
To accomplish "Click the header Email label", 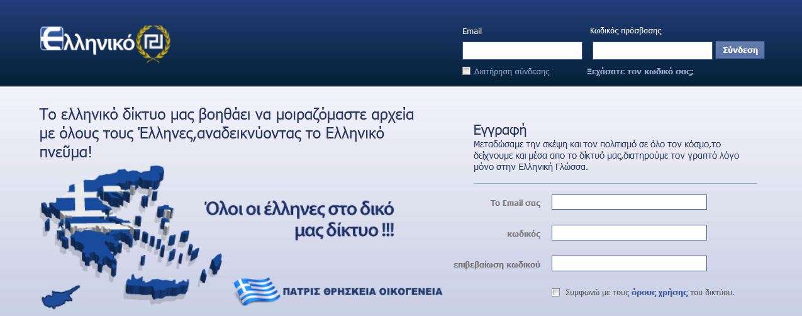I will tap(472, 31).
